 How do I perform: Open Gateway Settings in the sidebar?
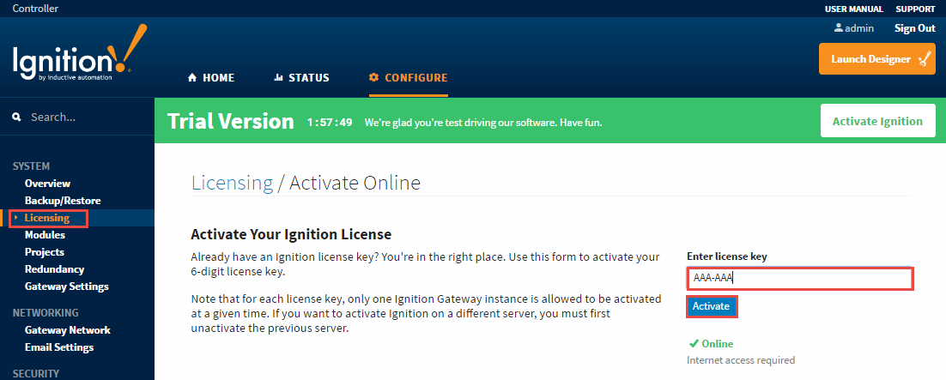(x=66, y=287)
